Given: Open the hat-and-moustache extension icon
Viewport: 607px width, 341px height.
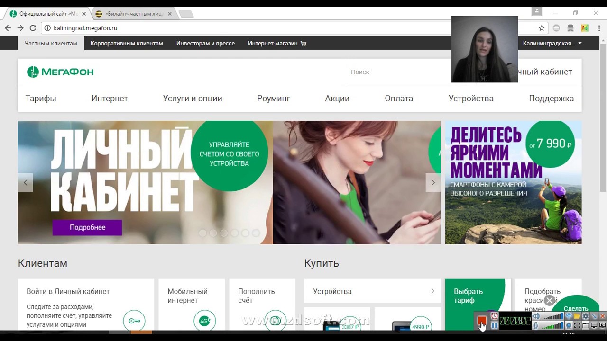Looking at the screenshot, I should tap(570, 28).
